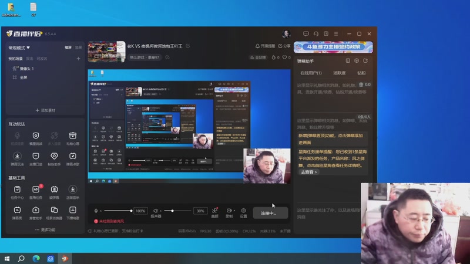Click the 去查看 link
This screenshot has height=264, width=470.
coord(309,172)
